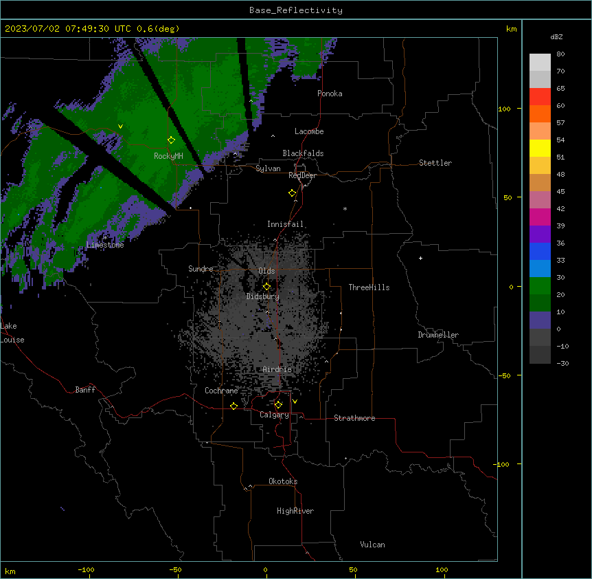Click the Cochrane label
This screenshot has height=579, width=592.
coord(221,391)
